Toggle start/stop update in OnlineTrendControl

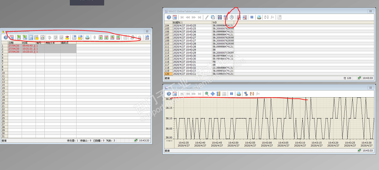click(x=231, y=94)
